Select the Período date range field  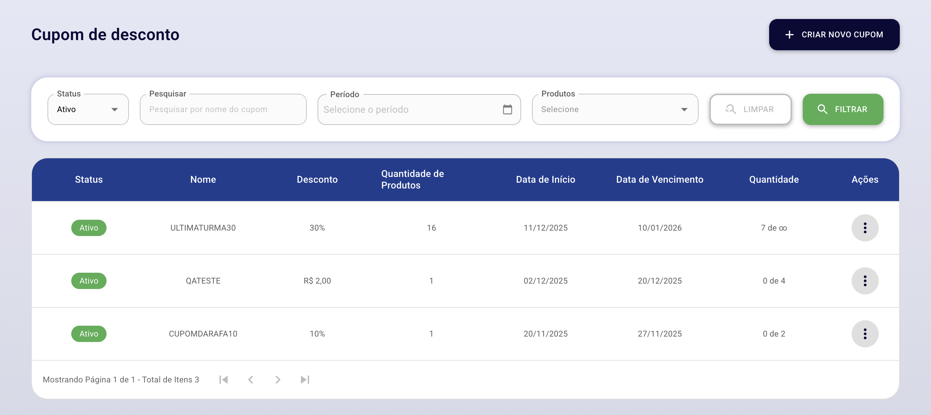click(419, 109)
